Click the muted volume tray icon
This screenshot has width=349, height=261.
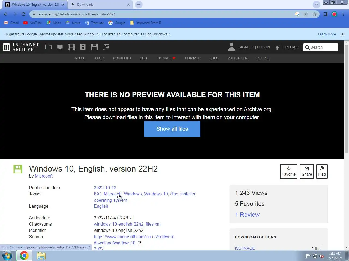click(x=321, y=256)
